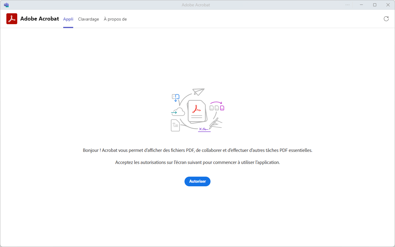The height and width of the screenshot is (247, 395).
Task: Click the cloud upload graphic in the illustration
Action: tap(178, 112)
